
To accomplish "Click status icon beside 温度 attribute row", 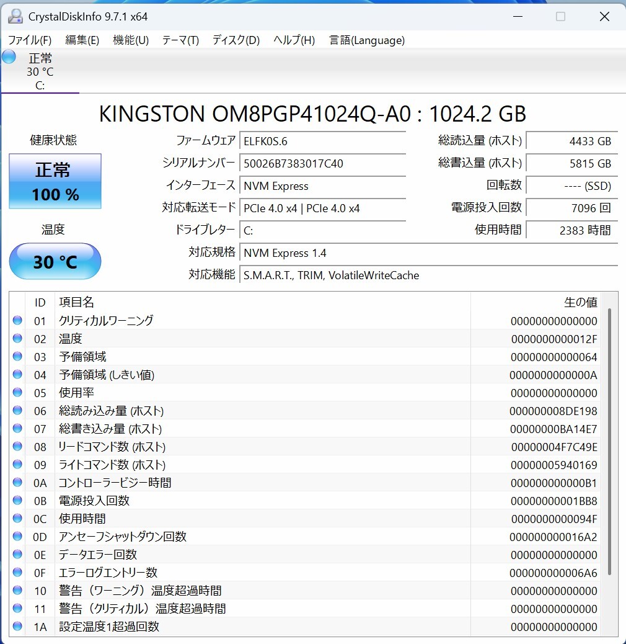I will [17, 338].
